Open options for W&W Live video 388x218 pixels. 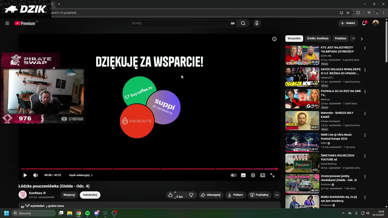tap(365, 135)
